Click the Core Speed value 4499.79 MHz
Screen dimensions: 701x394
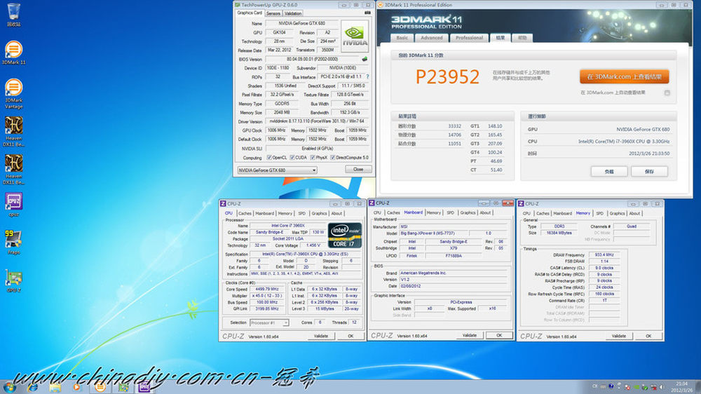coord(268,290)
